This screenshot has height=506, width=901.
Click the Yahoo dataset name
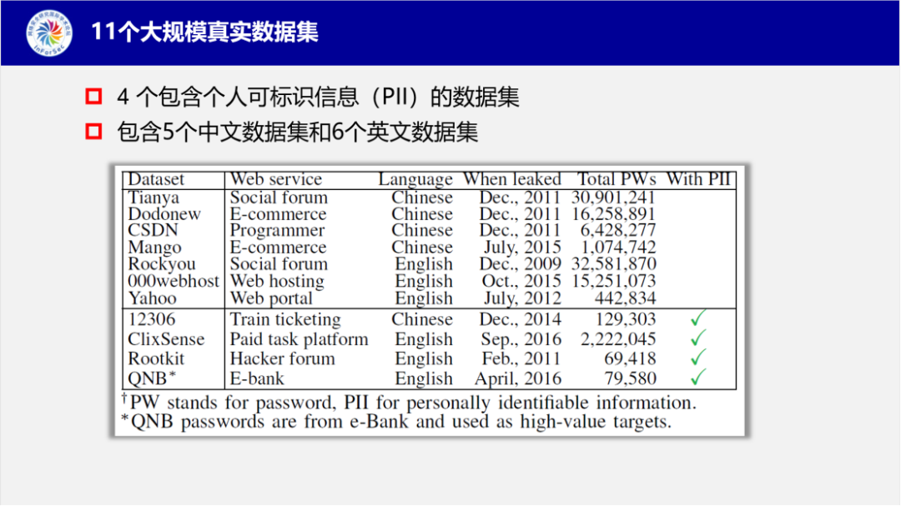(x=152, y=298)
